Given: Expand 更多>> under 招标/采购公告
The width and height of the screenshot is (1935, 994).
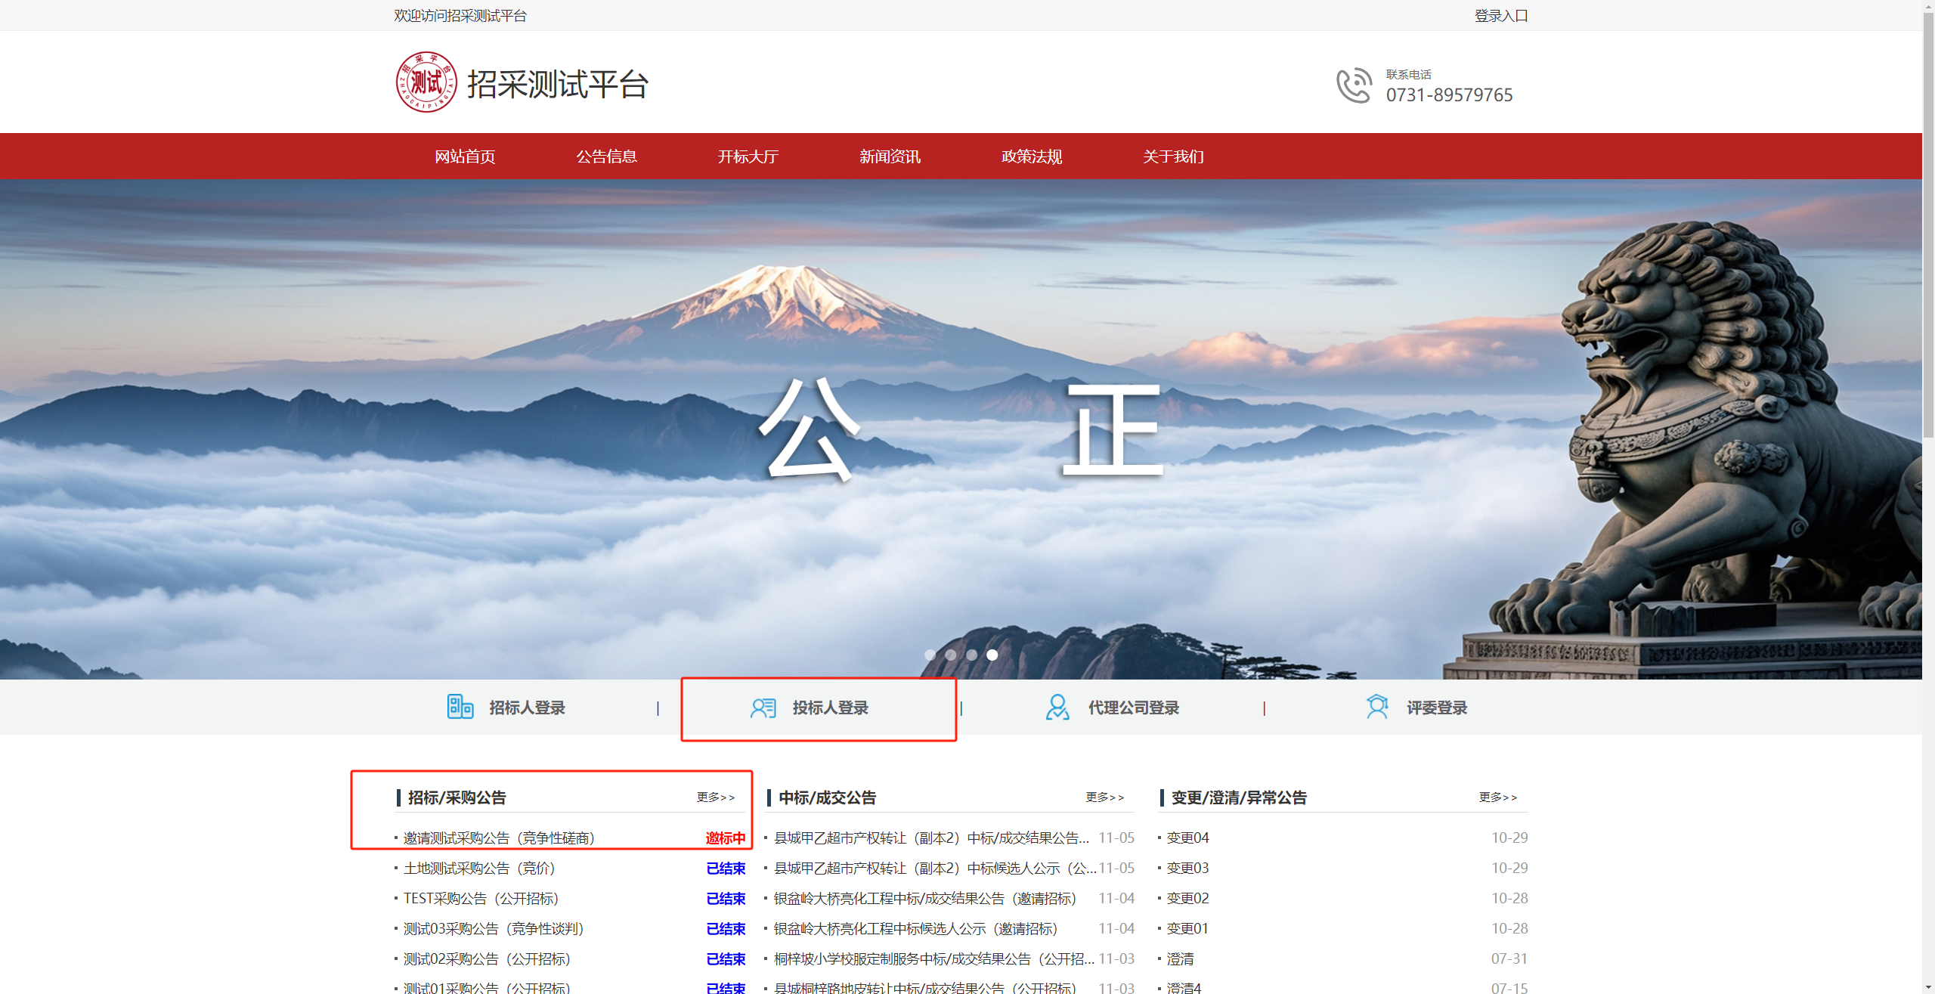Looking at the screenshot, I should pos(715,797).
